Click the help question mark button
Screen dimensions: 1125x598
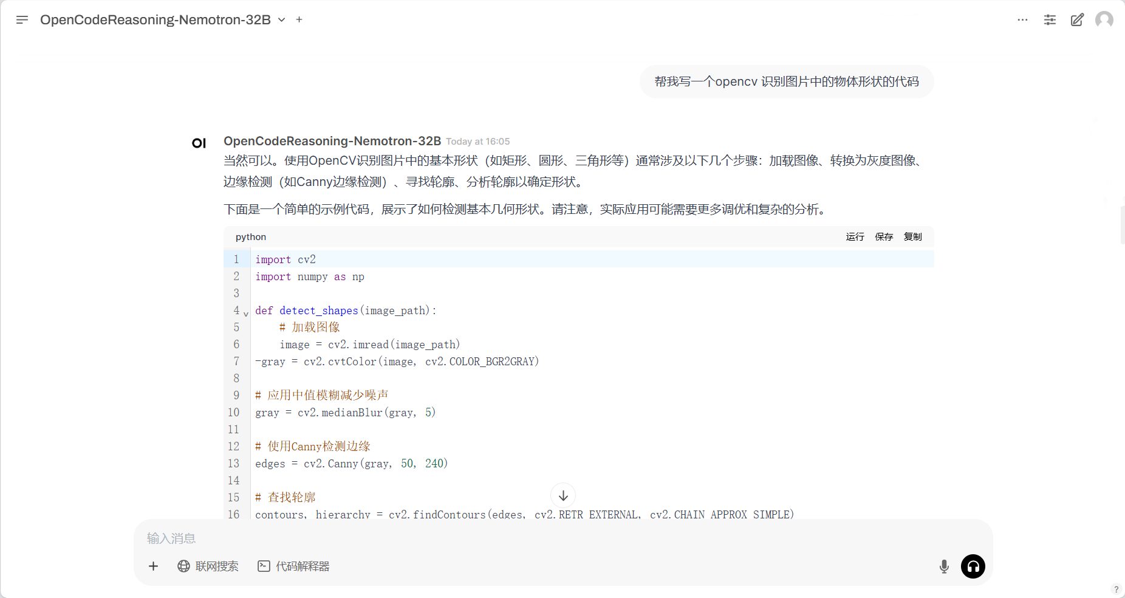[1116, 589]
